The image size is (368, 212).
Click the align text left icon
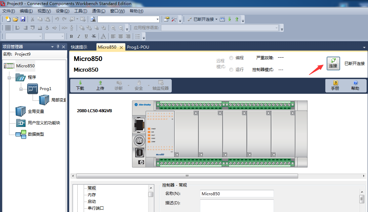[x=113, y=36]
